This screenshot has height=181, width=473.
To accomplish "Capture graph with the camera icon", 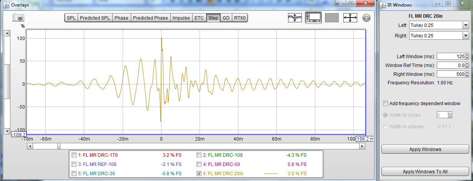I will click(x=18, y=18).
